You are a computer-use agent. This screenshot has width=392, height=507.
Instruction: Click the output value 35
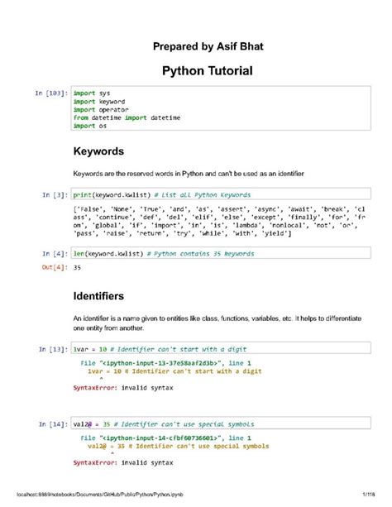pos(77,267)
